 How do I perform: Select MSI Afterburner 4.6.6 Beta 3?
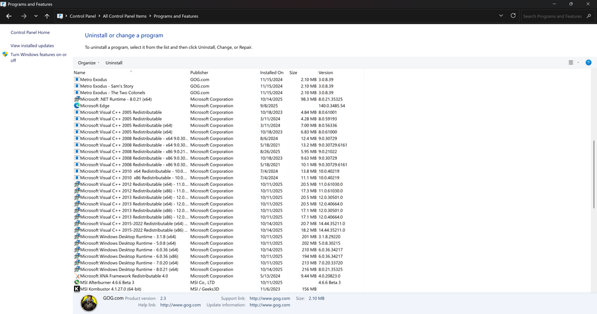(x=106, y=282)
